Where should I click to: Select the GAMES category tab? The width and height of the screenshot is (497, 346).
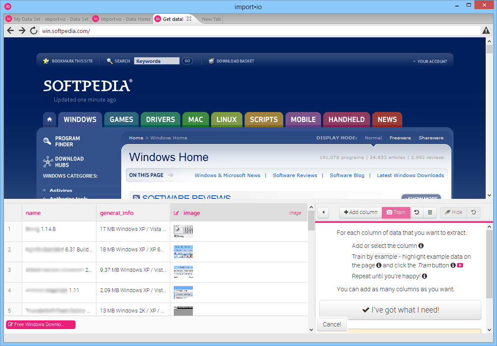(x=121, y=119)
